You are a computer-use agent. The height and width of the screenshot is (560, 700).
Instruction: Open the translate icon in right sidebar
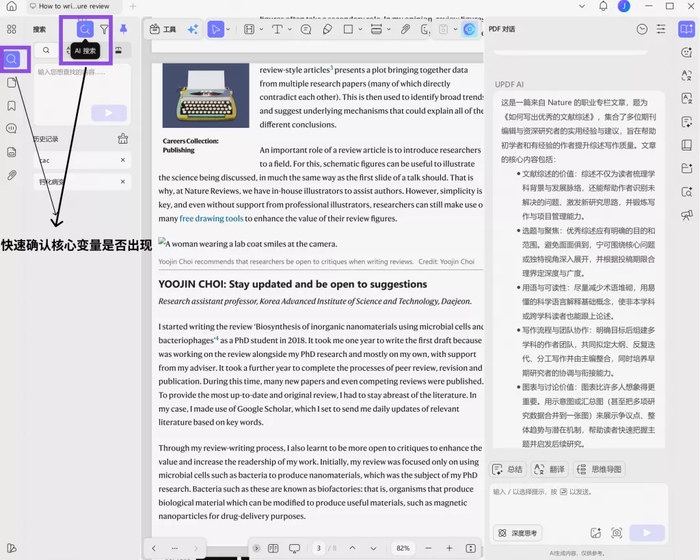[686, 75]
